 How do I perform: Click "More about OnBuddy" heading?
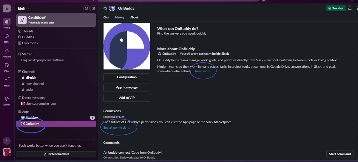point(176,49)
